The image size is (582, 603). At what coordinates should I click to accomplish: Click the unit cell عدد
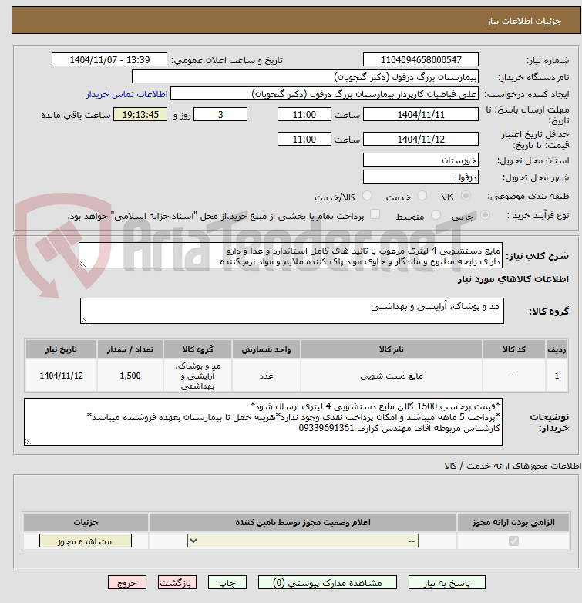pyautogui.click(x=266, y=376)
